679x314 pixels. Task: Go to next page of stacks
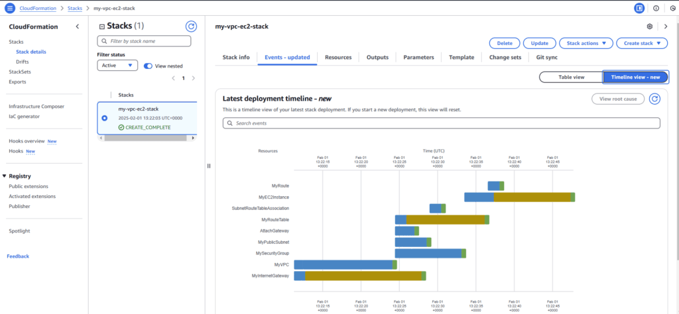click(x=193, y=78)
